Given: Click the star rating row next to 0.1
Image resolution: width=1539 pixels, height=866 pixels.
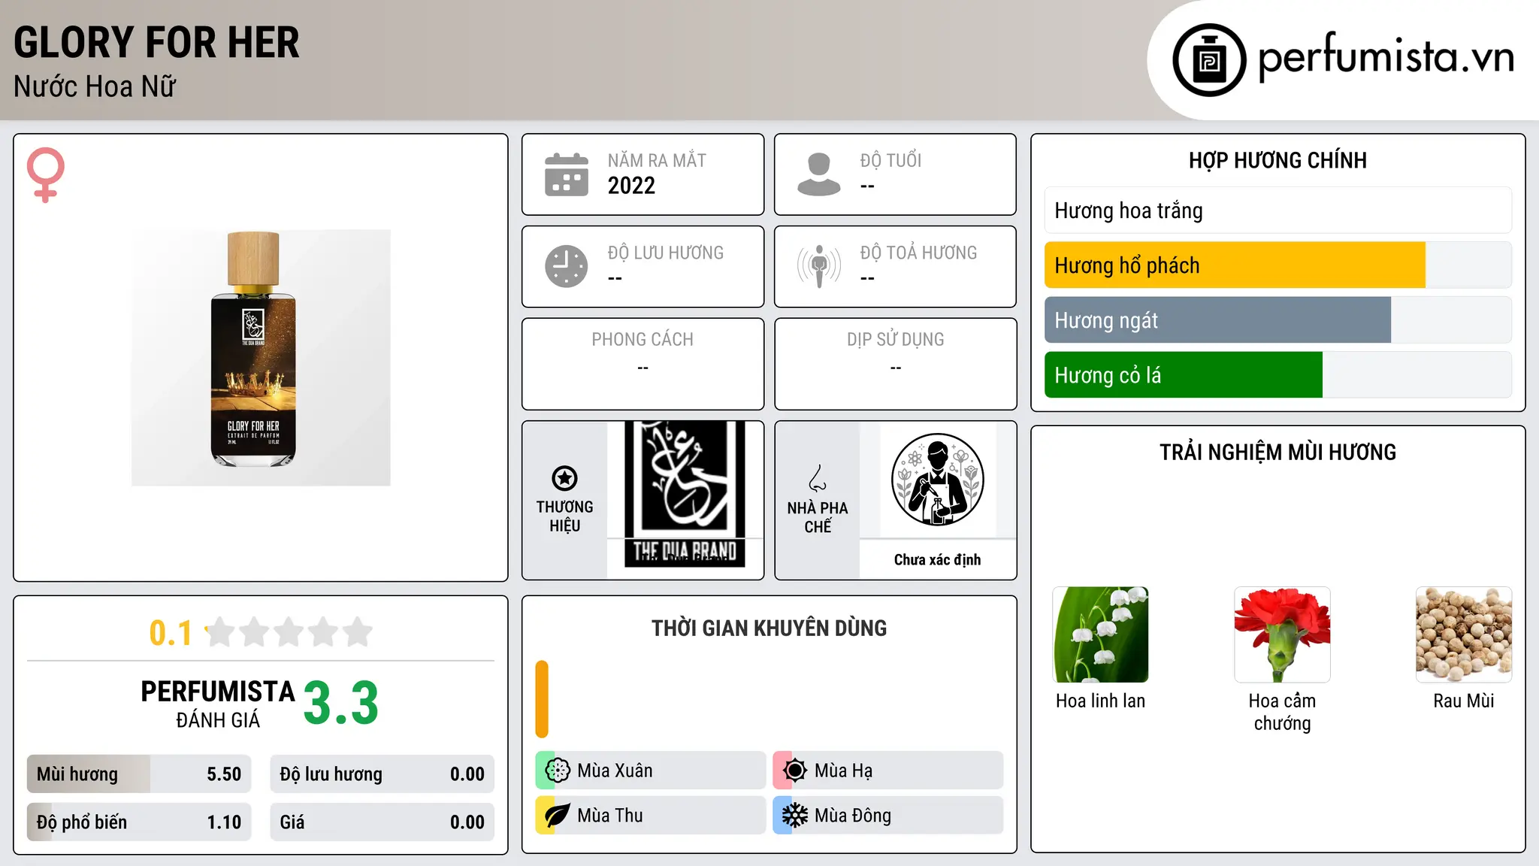Looking at the screenshot, I should (289, 632).
